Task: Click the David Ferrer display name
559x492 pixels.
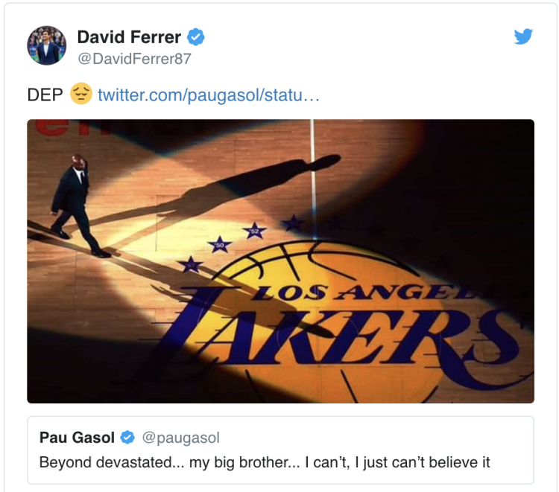Action: pos(129,36)
